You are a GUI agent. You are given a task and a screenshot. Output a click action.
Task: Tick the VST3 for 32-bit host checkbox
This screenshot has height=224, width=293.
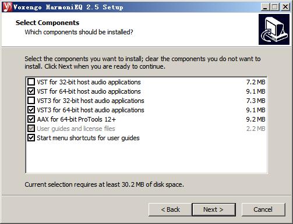31,101
